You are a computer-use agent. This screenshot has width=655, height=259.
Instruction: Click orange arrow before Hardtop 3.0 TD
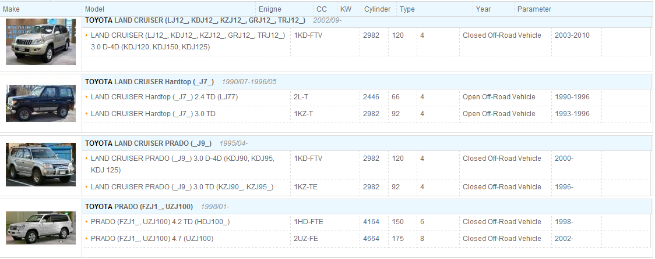tap(86, 113)
